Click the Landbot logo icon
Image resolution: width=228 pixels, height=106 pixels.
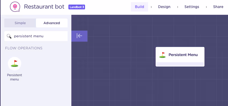(15, 7)
